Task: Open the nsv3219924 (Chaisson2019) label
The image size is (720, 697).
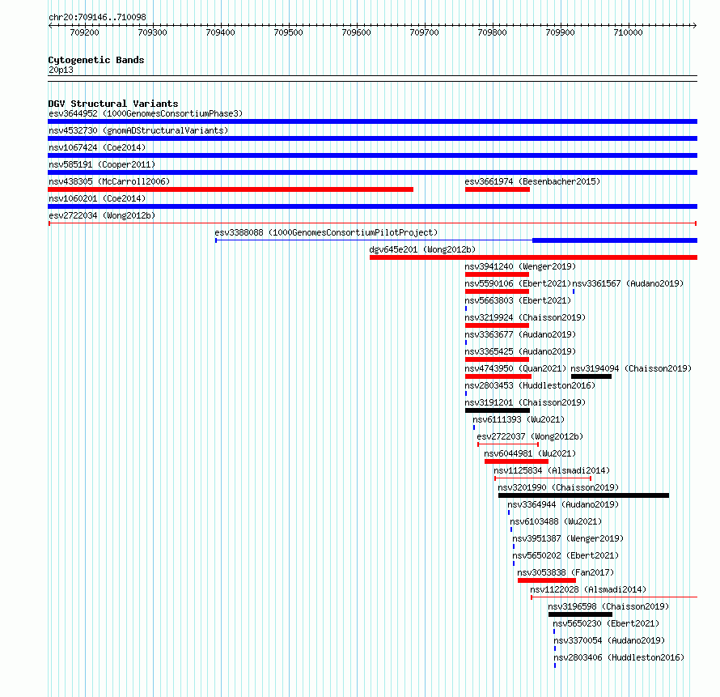Action: (525, 317)
